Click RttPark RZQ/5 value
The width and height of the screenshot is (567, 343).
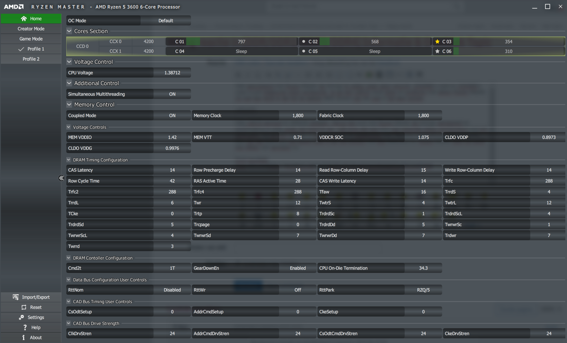[x=423, y=290]
